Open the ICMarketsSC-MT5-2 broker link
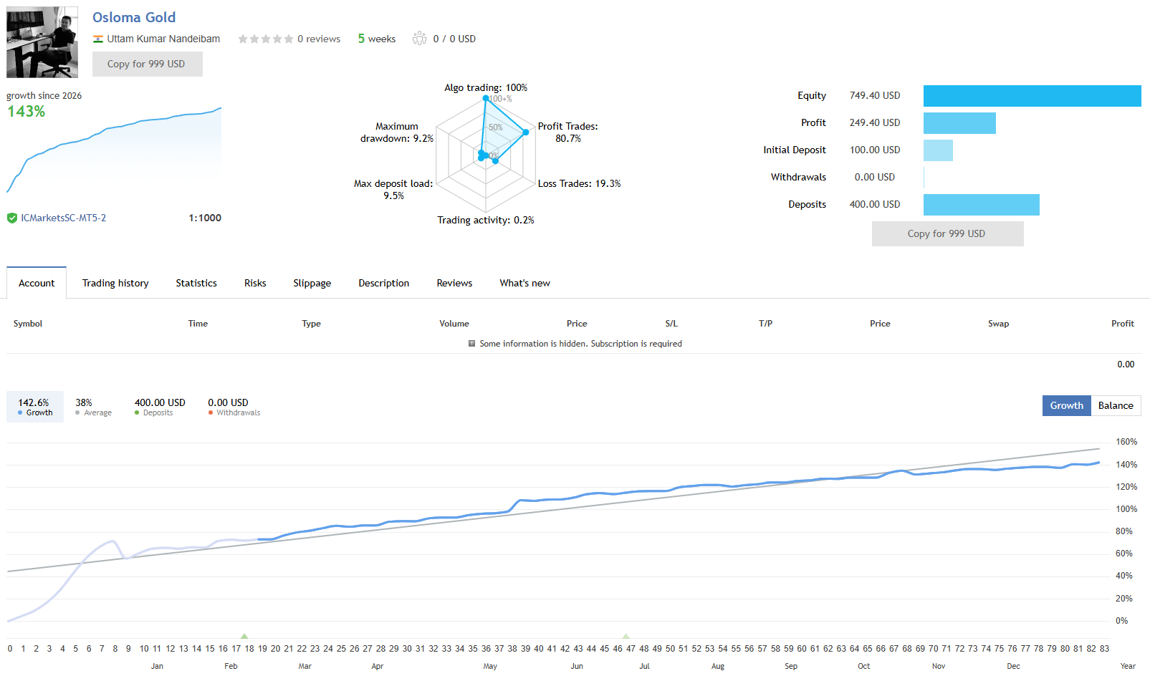 pyautogui.click(x=63, y=218)
